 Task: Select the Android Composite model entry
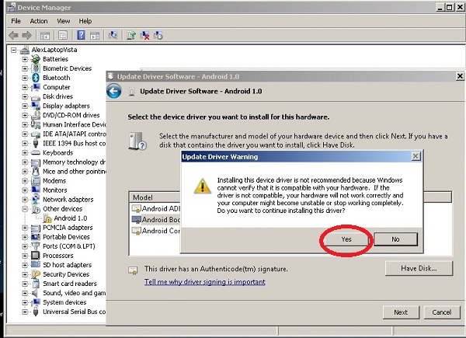click(156, 231)
